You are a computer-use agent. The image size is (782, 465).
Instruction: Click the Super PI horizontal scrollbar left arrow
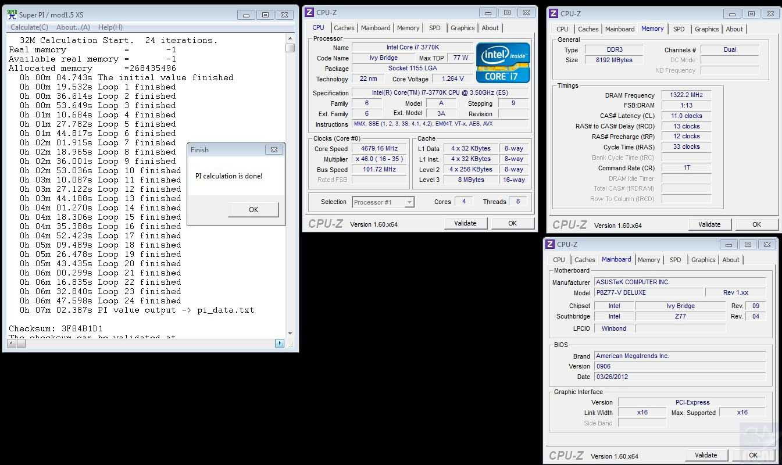[x=12, y=344]
